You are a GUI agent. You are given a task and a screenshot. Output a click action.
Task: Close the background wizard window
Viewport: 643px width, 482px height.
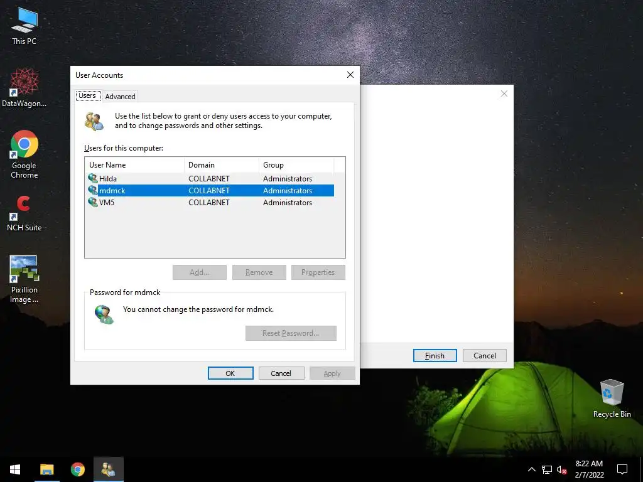pos(504,94)
